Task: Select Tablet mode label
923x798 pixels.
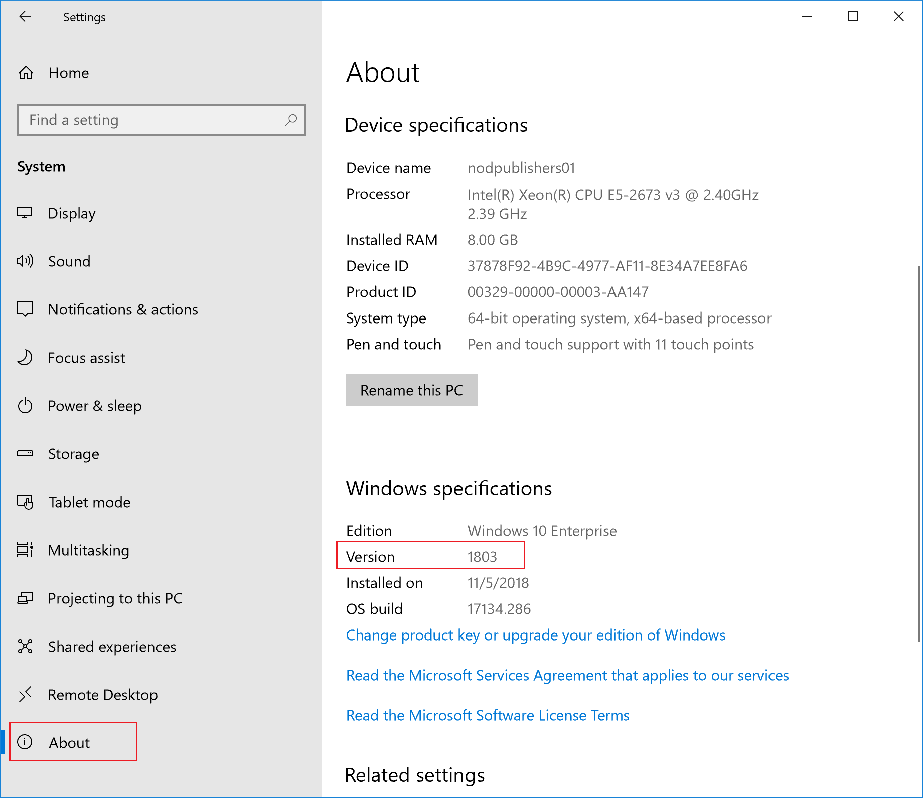Action: click(x=90, y=502)
